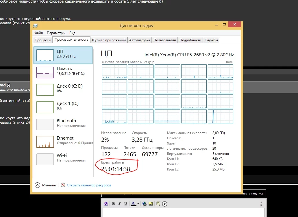Click the last CPU graph with a spike
298x217 pixels.
[x=221, y=116]
